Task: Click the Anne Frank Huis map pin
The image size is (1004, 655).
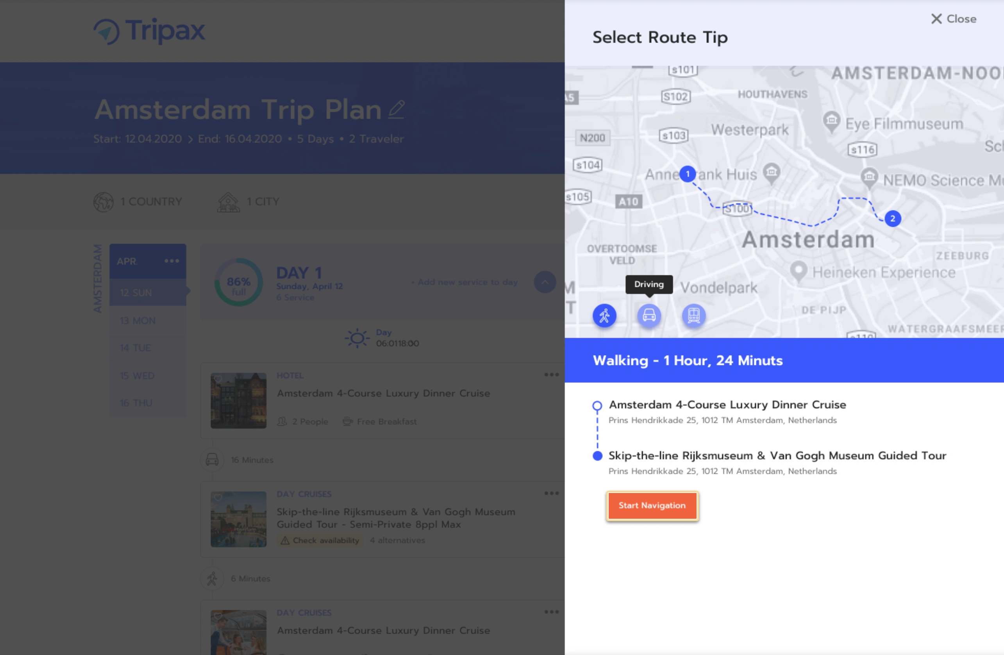Action: tap(772, 173)
